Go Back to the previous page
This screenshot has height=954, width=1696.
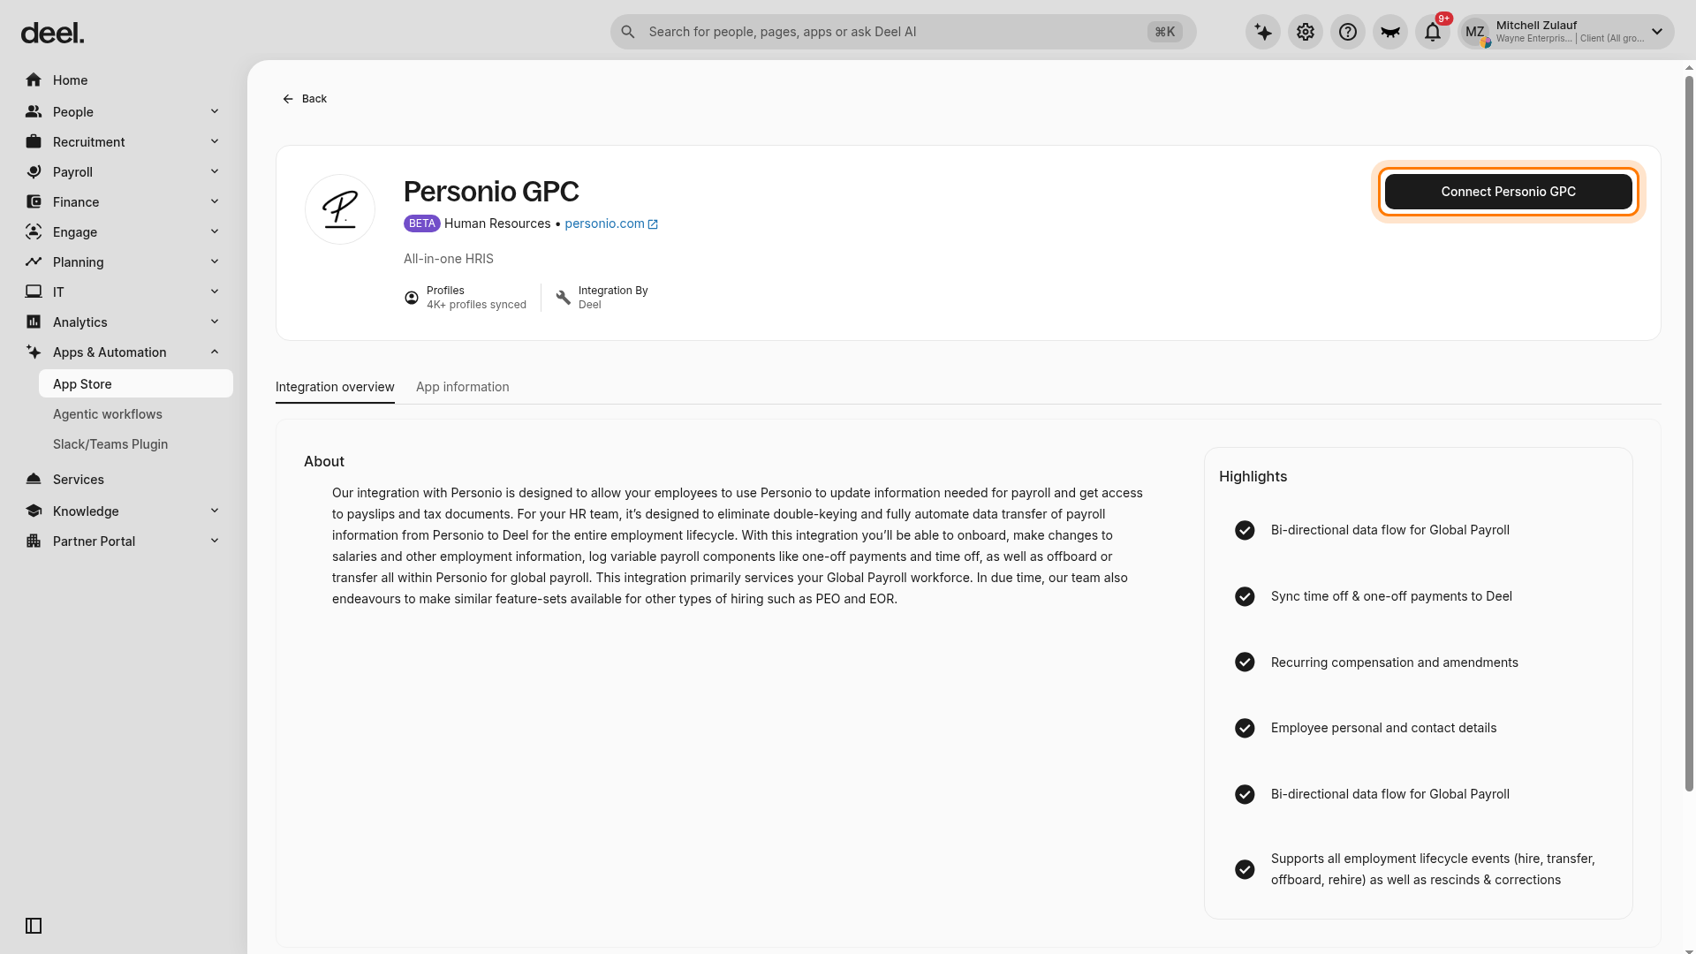(304, 99)
